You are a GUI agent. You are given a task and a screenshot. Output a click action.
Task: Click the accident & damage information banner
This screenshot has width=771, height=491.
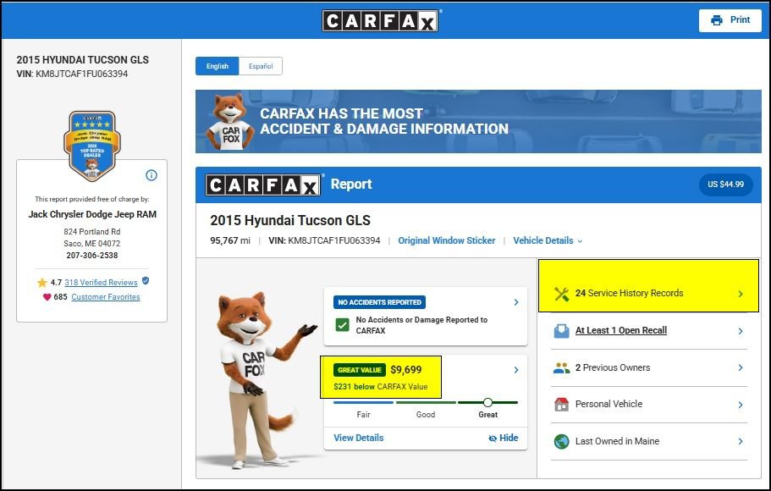click(x=478, y=122)
